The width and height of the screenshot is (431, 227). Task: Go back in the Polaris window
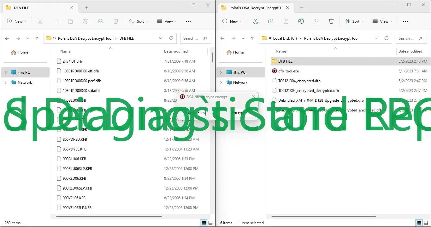coord(222,38)
